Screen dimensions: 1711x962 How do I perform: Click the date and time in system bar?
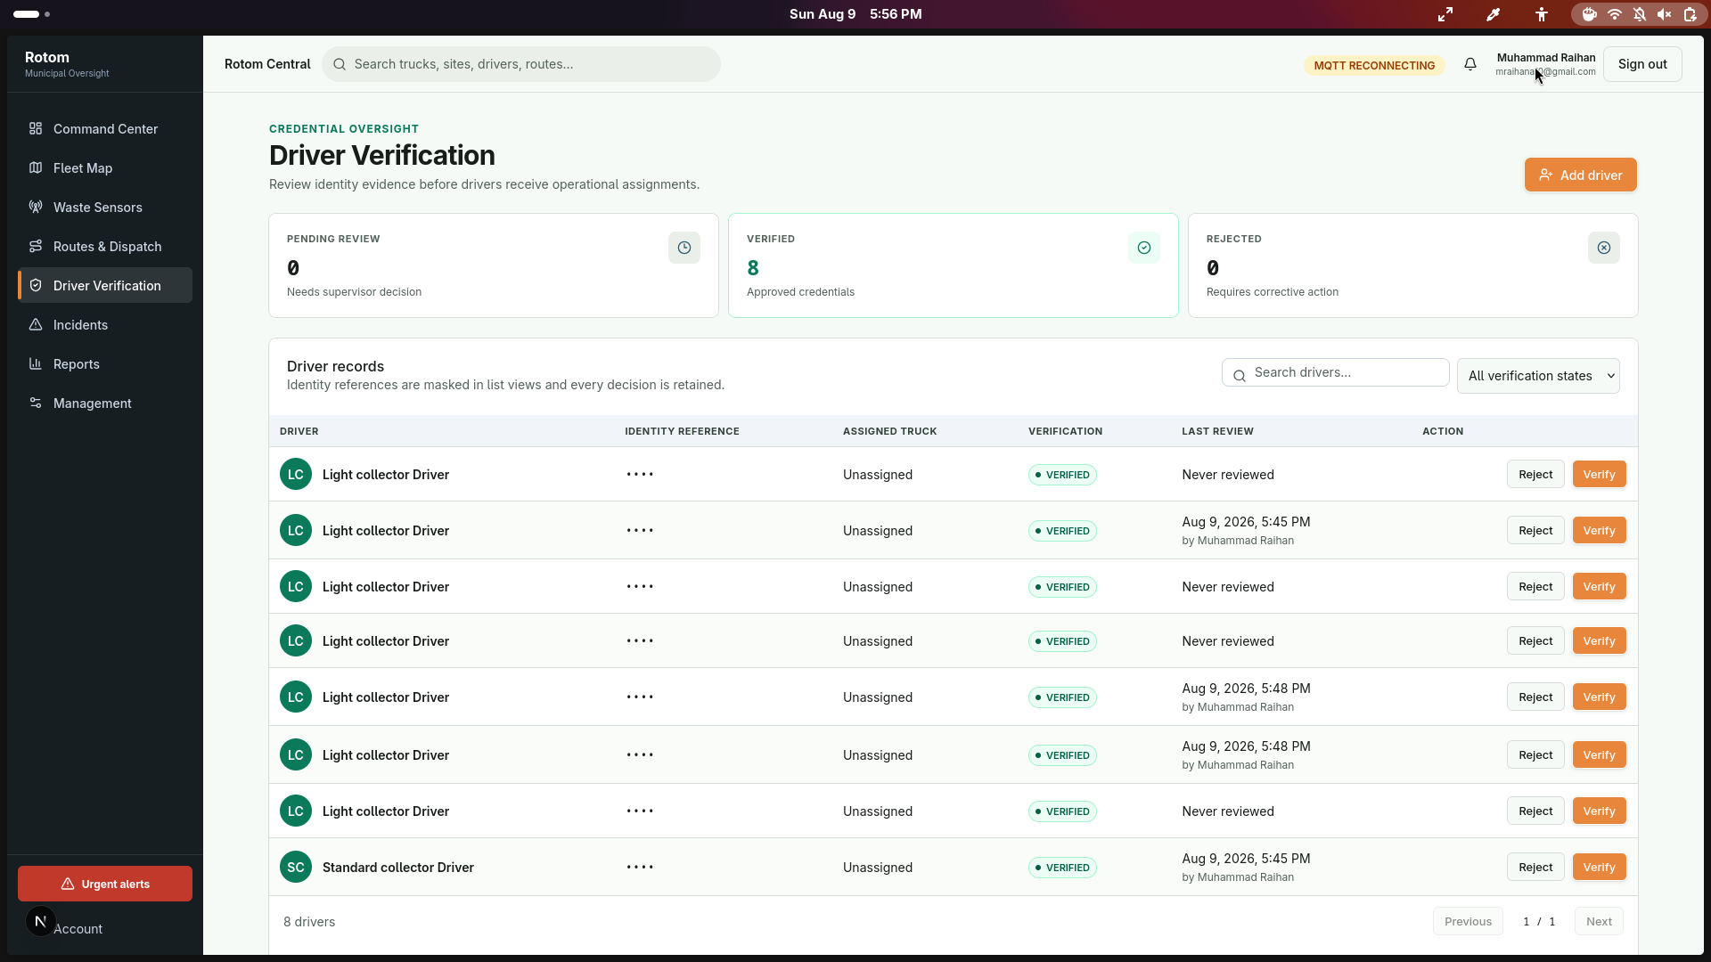[855, 14]
